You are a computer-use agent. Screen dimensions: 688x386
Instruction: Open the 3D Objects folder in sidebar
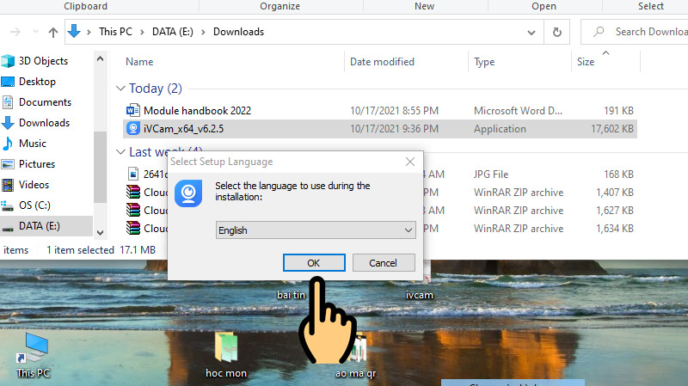point(43,61)
